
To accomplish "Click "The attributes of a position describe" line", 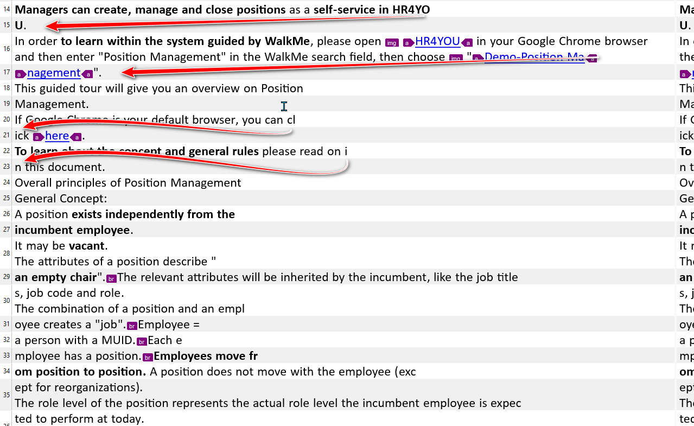I will click(116, 262).
